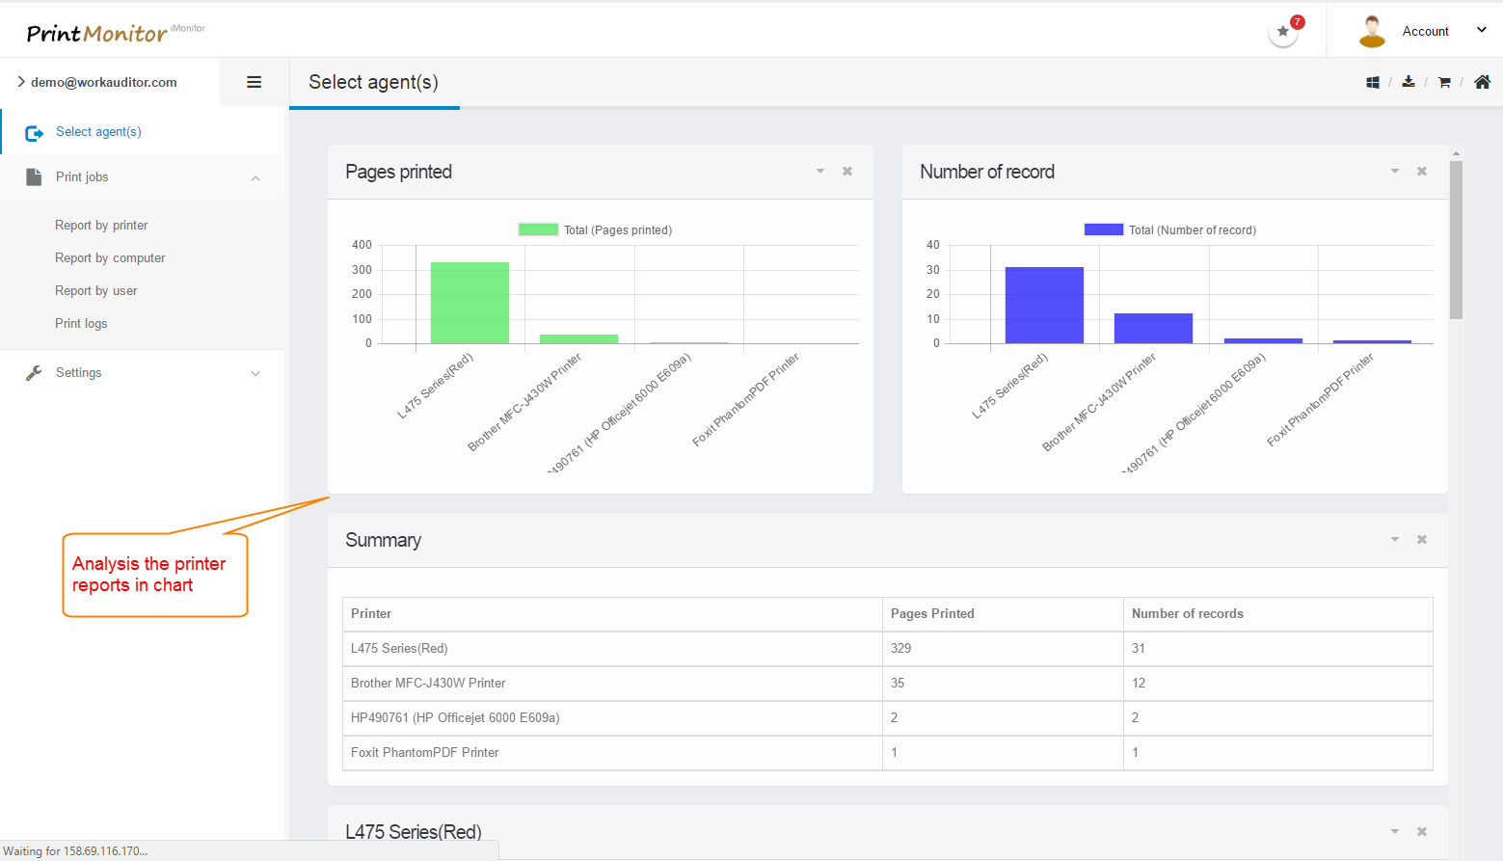Collapse the Summary panel arrow

tap(1395, 540)
